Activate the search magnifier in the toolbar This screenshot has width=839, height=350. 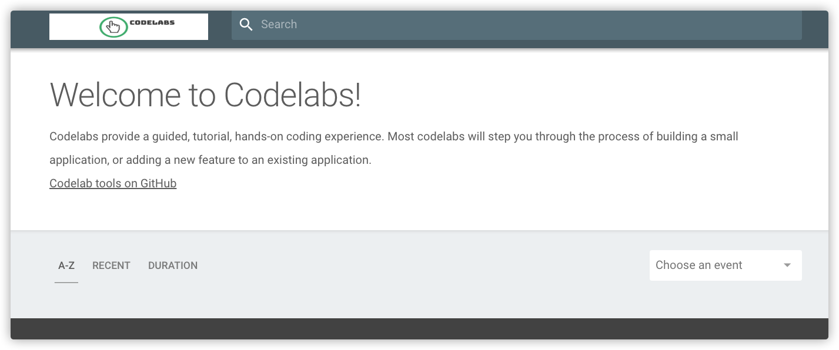tap(246, 25)
